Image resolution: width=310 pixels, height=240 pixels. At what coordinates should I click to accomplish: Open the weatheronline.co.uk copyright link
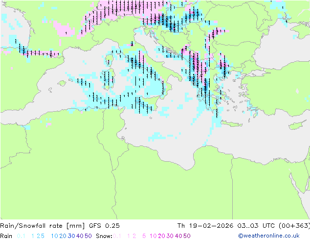[269, 236]
